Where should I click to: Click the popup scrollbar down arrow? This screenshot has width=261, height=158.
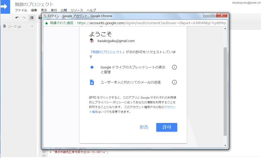225,146
